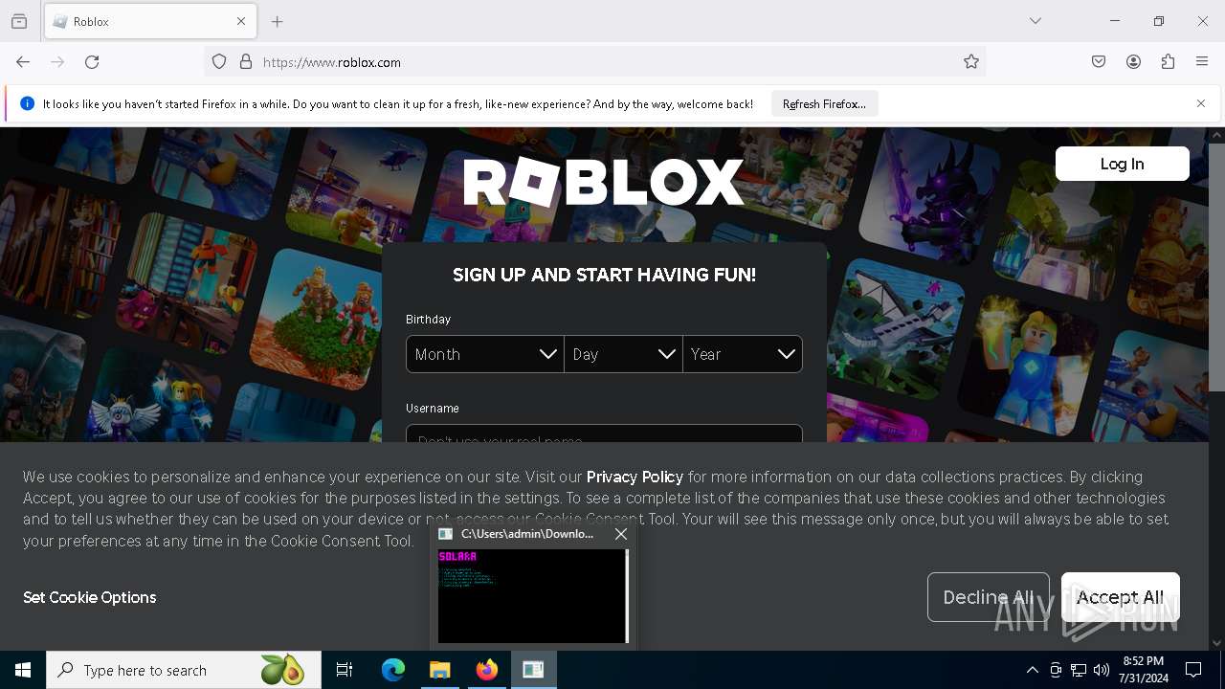Click the Firefox back arrow

point(23,62)
